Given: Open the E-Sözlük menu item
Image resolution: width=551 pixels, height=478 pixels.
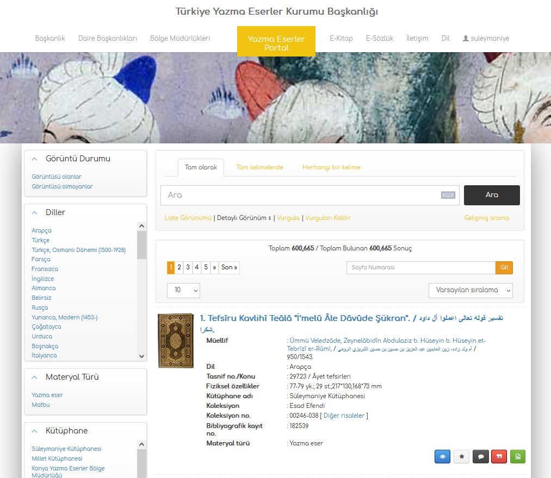Looking at the screenshot, I should [x=380, y=38].
